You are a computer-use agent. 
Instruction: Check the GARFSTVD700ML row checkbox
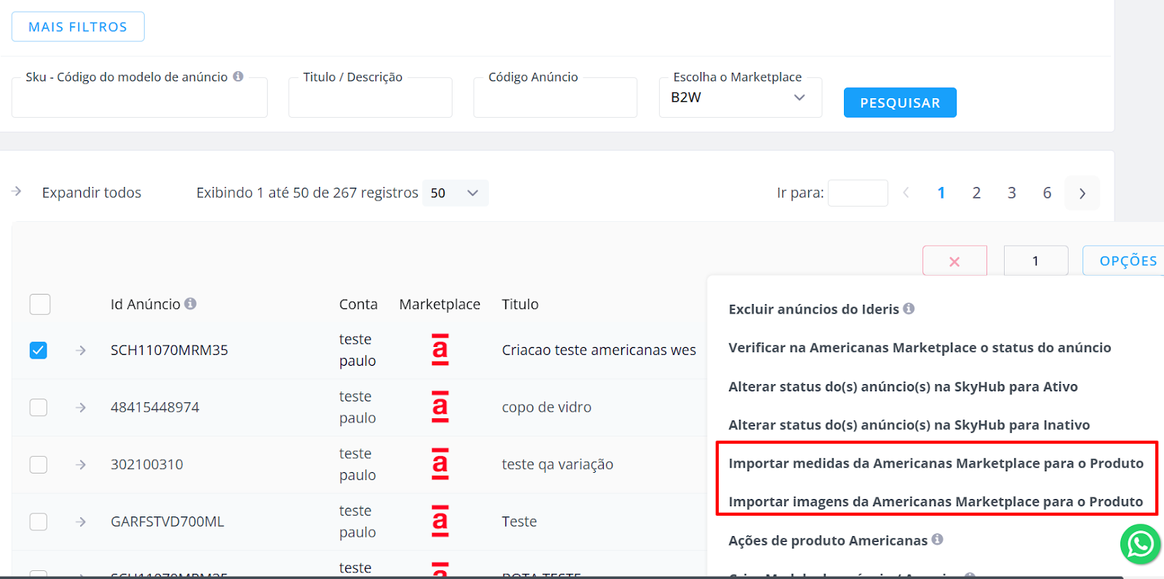click(x=39, y=522)
